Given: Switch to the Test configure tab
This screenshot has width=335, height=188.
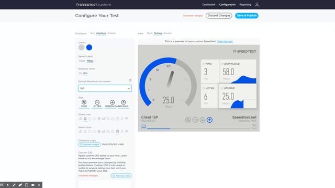Looking at the screenshot, I should [x=92, y=33].
